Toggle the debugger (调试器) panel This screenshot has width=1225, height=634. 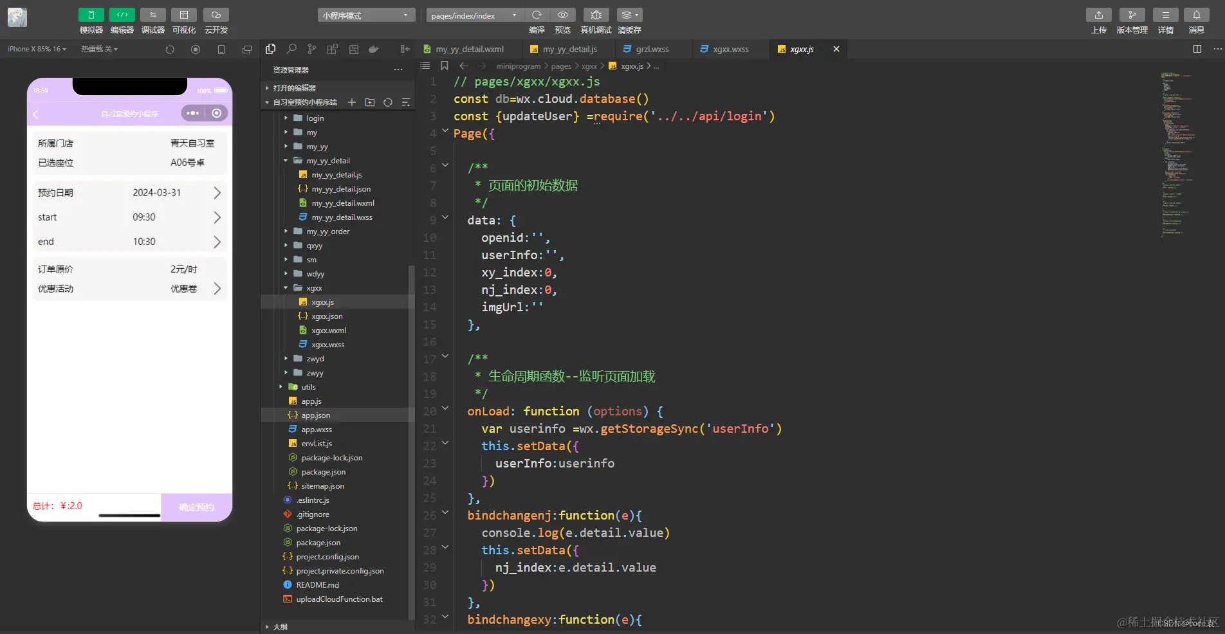(x=153, y=15)
